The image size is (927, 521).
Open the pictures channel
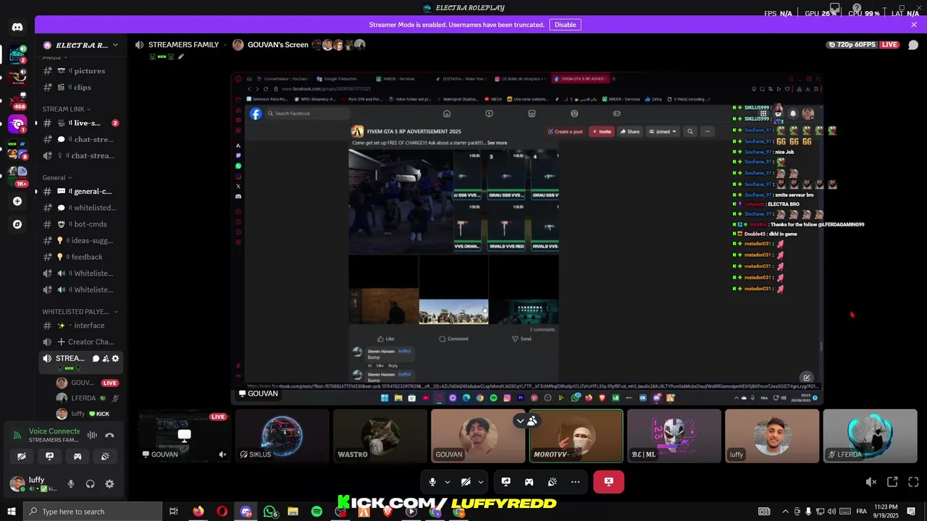81,71
